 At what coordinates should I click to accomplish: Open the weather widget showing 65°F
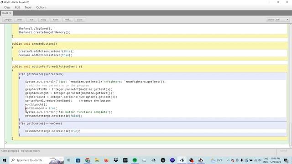point(217,160)
